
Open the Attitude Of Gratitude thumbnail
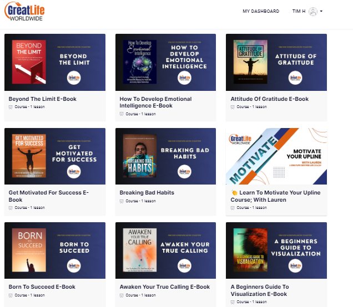tap(276, 62)
